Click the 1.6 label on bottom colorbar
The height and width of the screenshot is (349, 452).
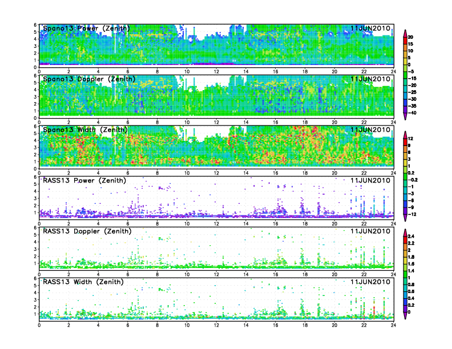click(x=411, y=264)
